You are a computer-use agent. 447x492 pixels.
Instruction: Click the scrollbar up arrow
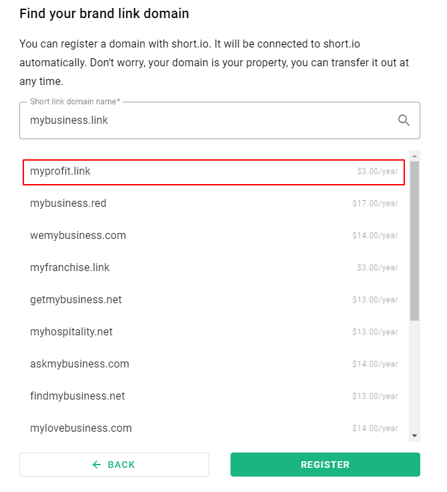[x=414, y=156]
